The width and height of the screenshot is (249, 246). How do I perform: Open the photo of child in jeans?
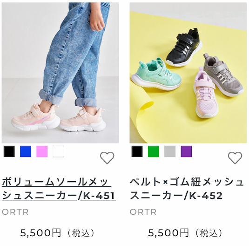pyautogui.click(x=60, y=73)
